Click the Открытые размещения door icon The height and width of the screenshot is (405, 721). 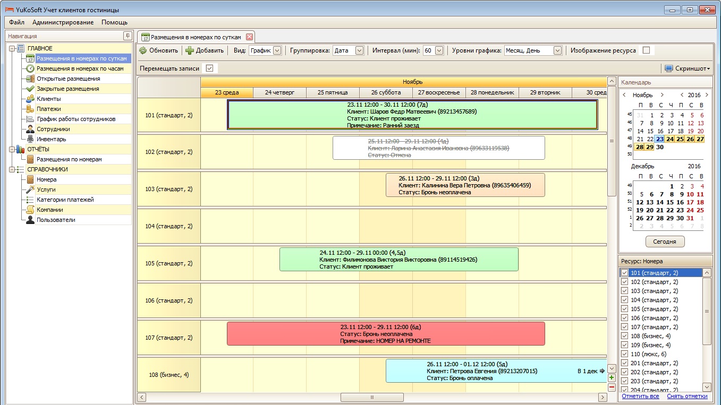31,79
